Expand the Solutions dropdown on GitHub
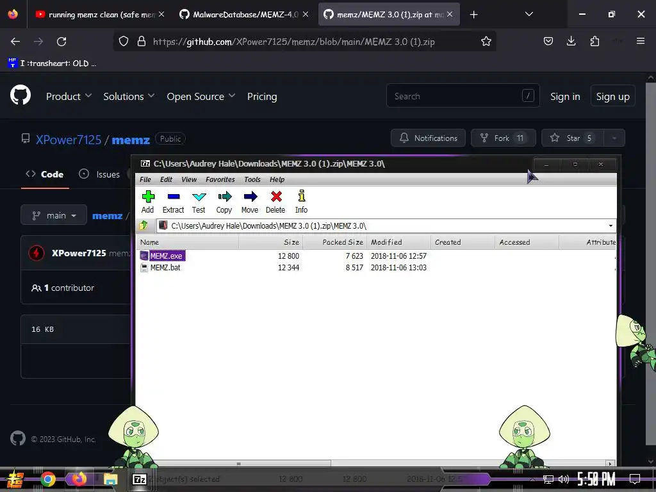The height and width of the screenshot is (492, 656). [x=129, y=96]
